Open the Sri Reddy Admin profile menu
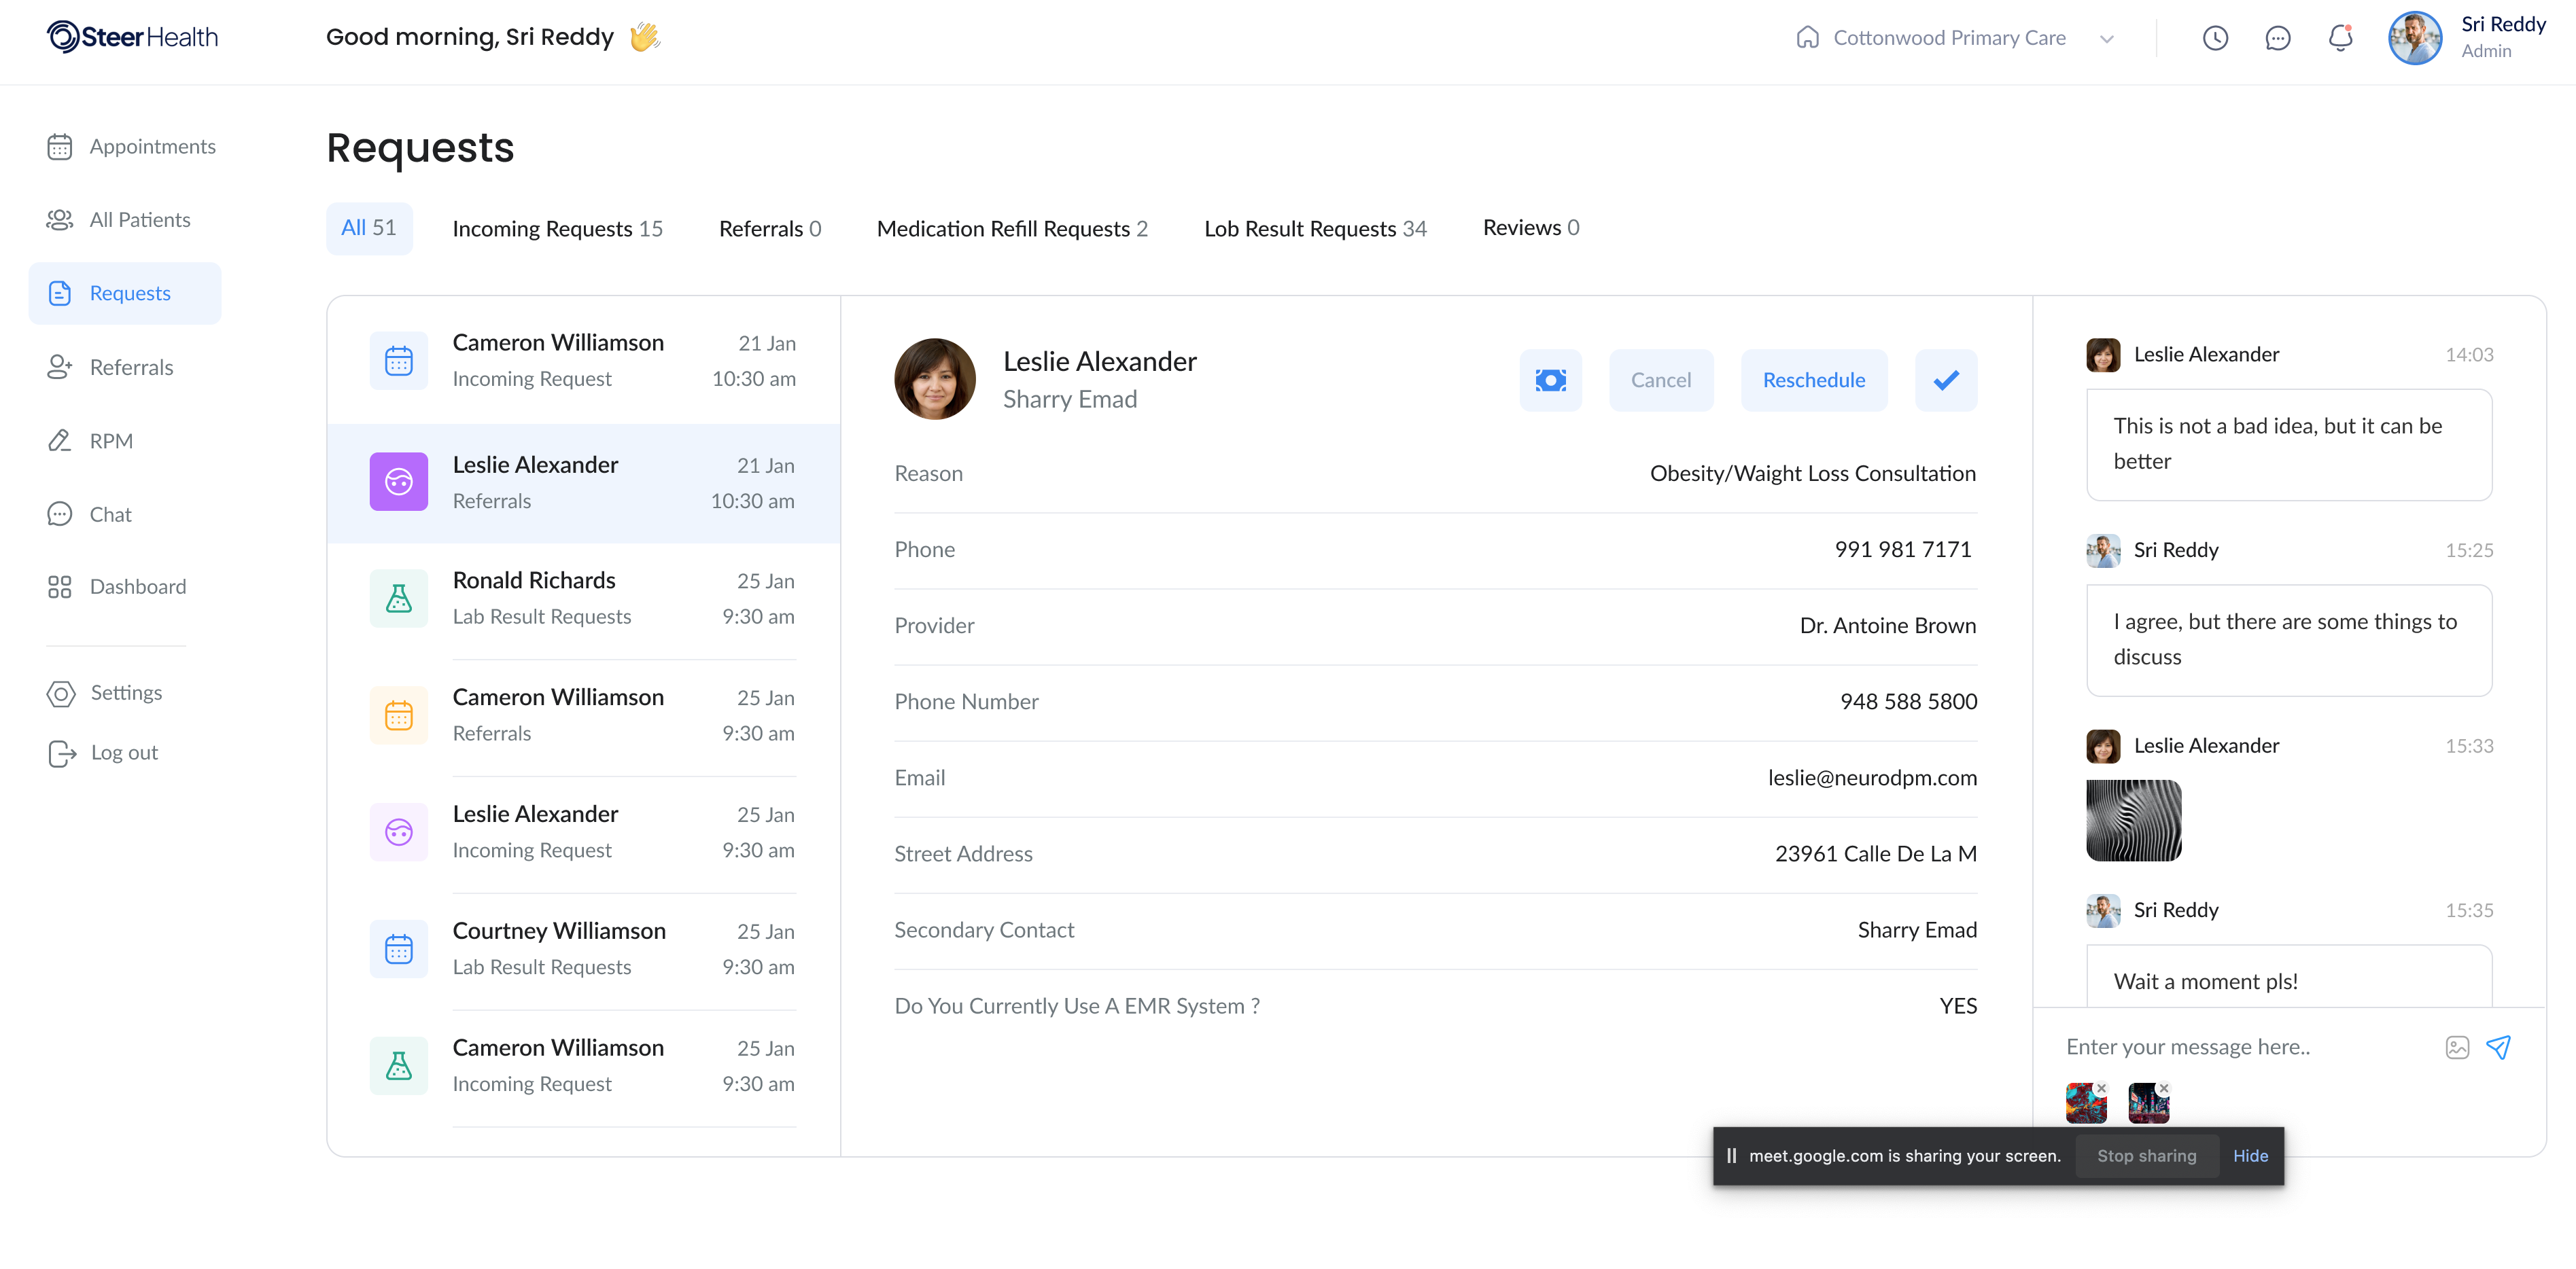Image resolution: width=2576 pixels, height=1269 pixels. point(2466,38)
